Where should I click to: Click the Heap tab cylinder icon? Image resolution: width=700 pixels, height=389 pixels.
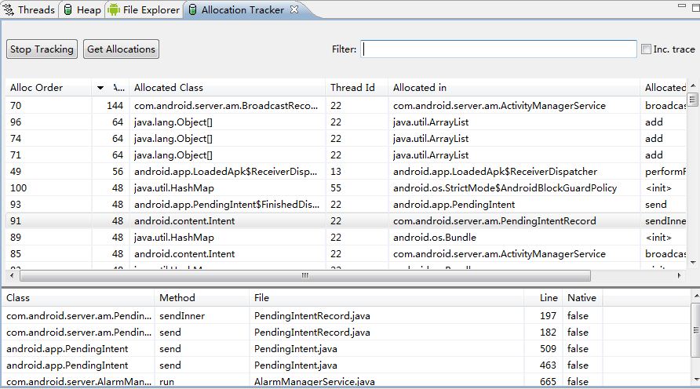coord(67,10)
